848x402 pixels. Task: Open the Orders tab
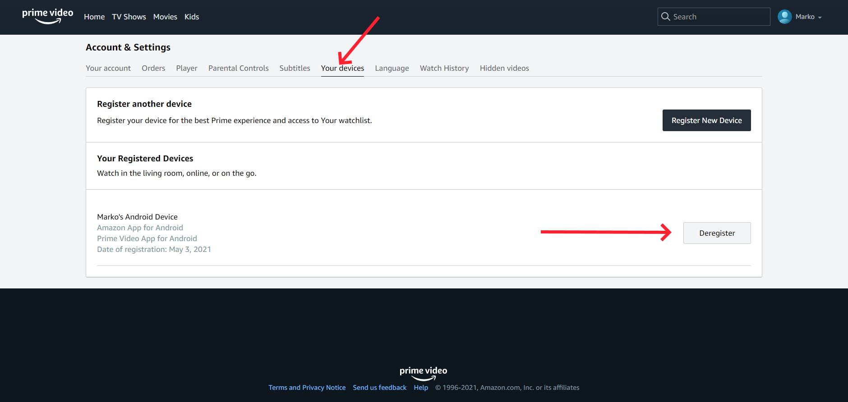coord(153,68)
